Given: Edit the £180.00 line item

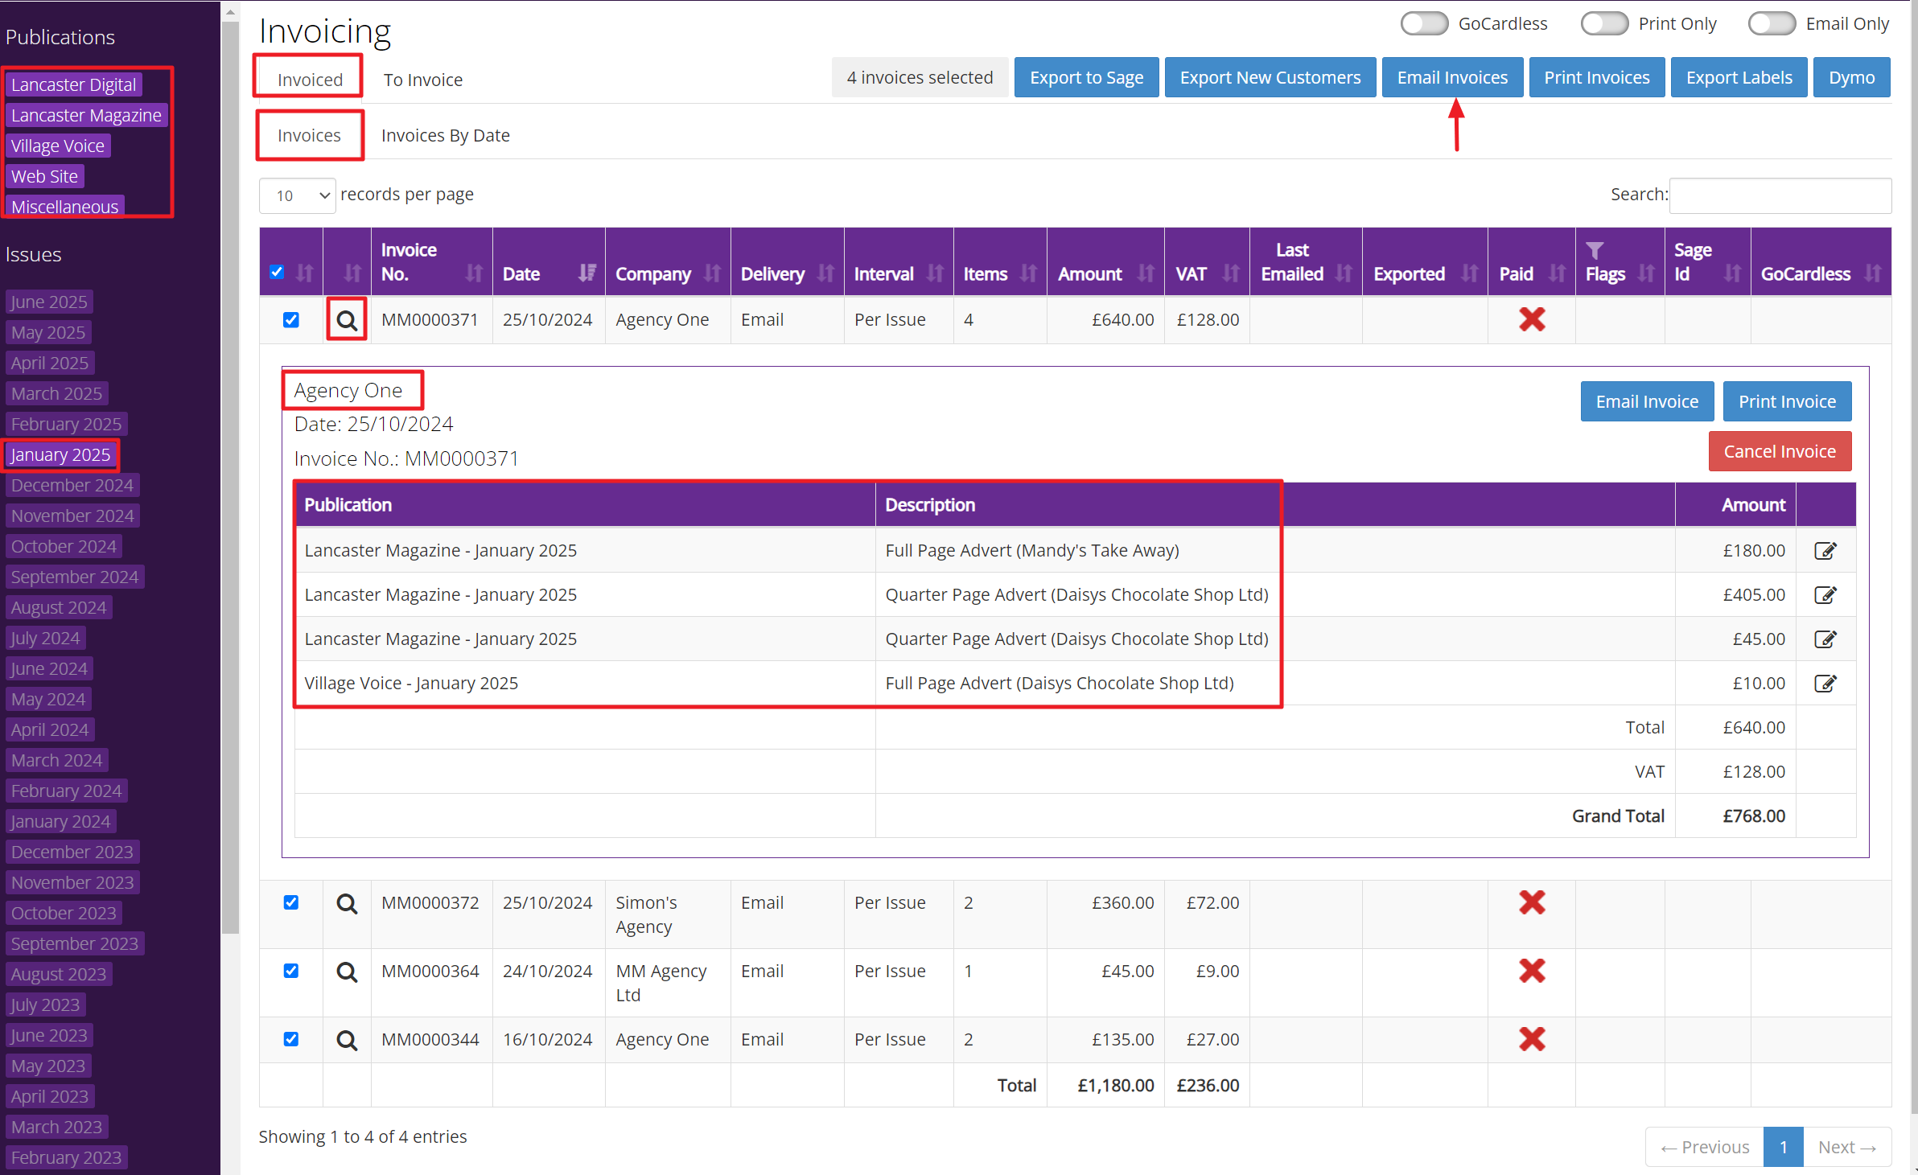Looking at the screenshot, I should click(x=1825, y=551).
